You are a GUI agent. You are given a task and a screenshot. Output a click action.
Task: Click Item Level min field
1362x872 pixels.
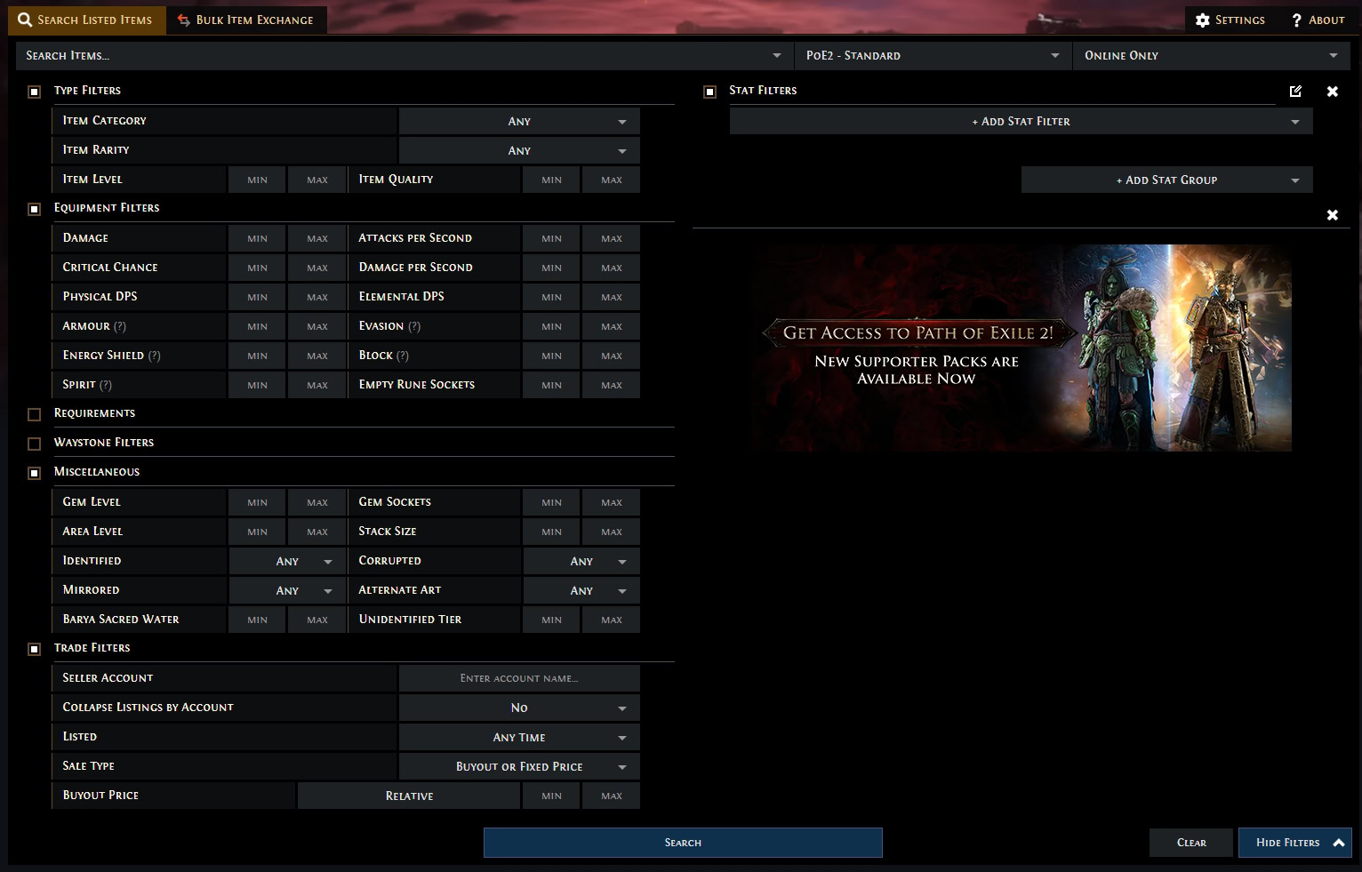257,180
